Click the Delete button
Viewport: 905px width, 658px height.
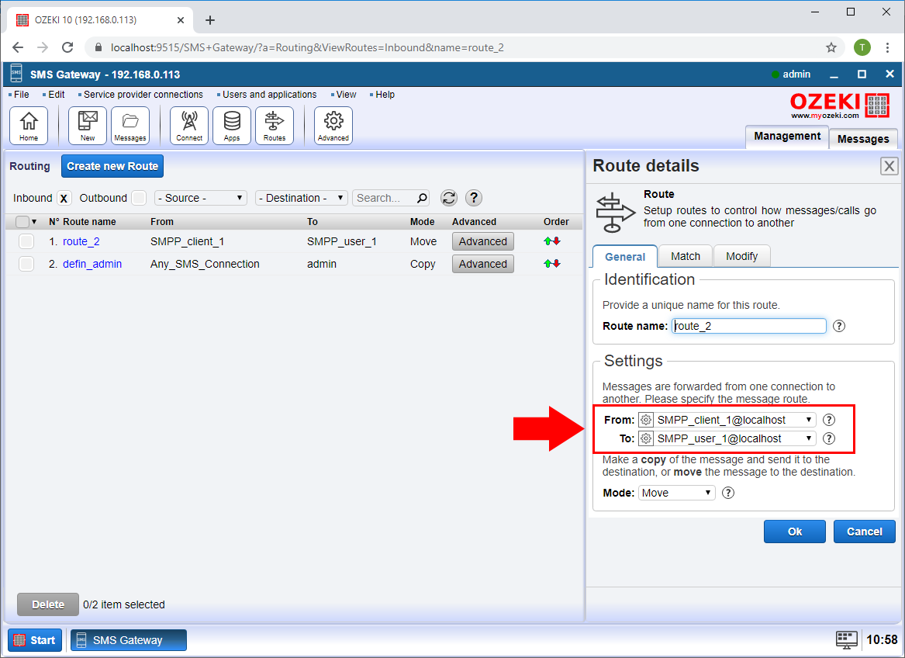[48, 605]
